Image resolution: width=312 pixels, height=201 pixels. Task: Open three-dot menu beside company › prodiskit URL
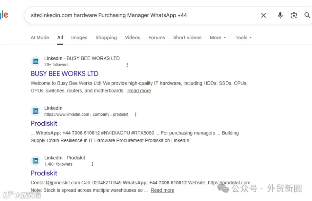(x=136, y=114)
